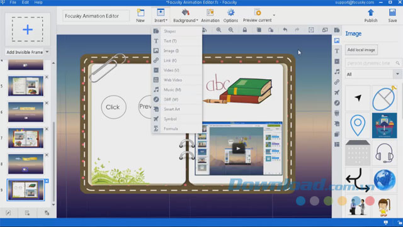Open the Edit menu
Screen dimensions: 403x227
click(25, 3)
